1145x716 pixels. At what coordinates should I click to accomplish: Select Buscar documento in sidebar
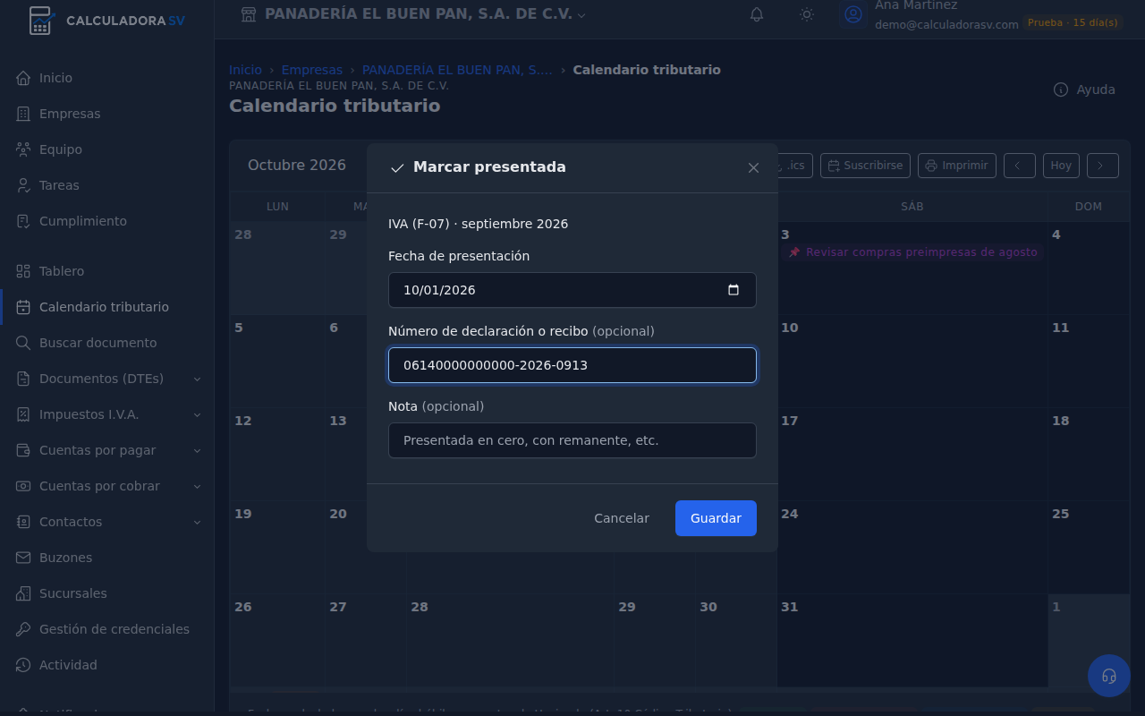(x=107, y=343)
